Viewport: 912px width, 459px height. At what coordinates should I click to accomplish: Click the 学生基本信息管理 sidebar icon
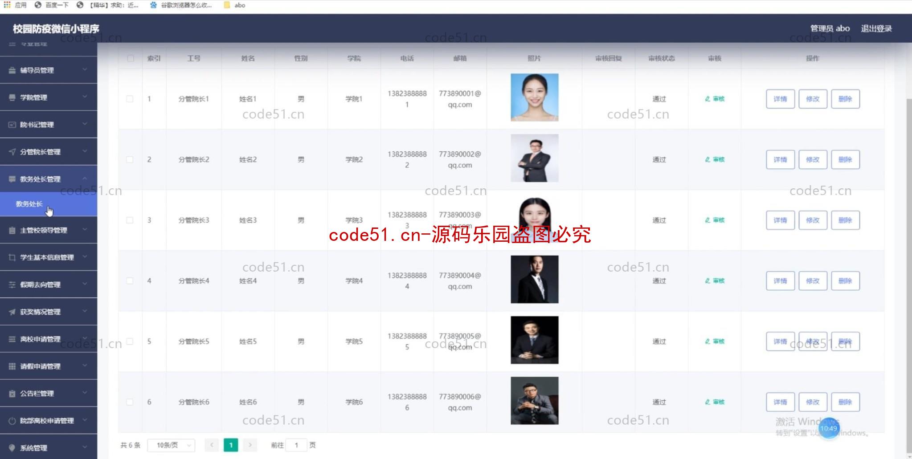12,257
